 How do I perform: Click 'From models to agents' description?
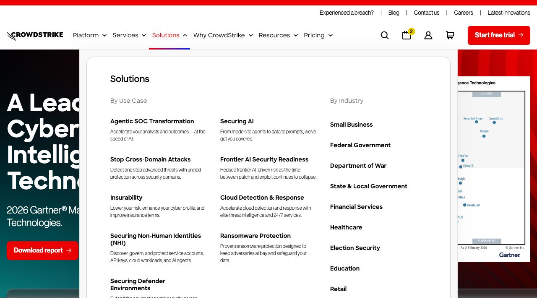[268, 135]
